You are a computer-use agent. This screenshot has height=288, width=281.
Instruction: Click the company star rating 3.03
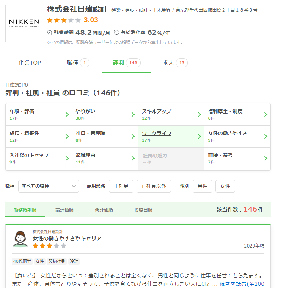(x=72, y=20)
